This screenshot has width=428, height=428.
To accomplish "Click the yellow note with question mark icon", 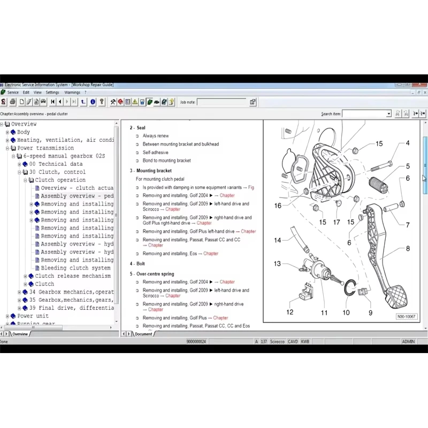I will pyautogui.click(x=171, y=102).
